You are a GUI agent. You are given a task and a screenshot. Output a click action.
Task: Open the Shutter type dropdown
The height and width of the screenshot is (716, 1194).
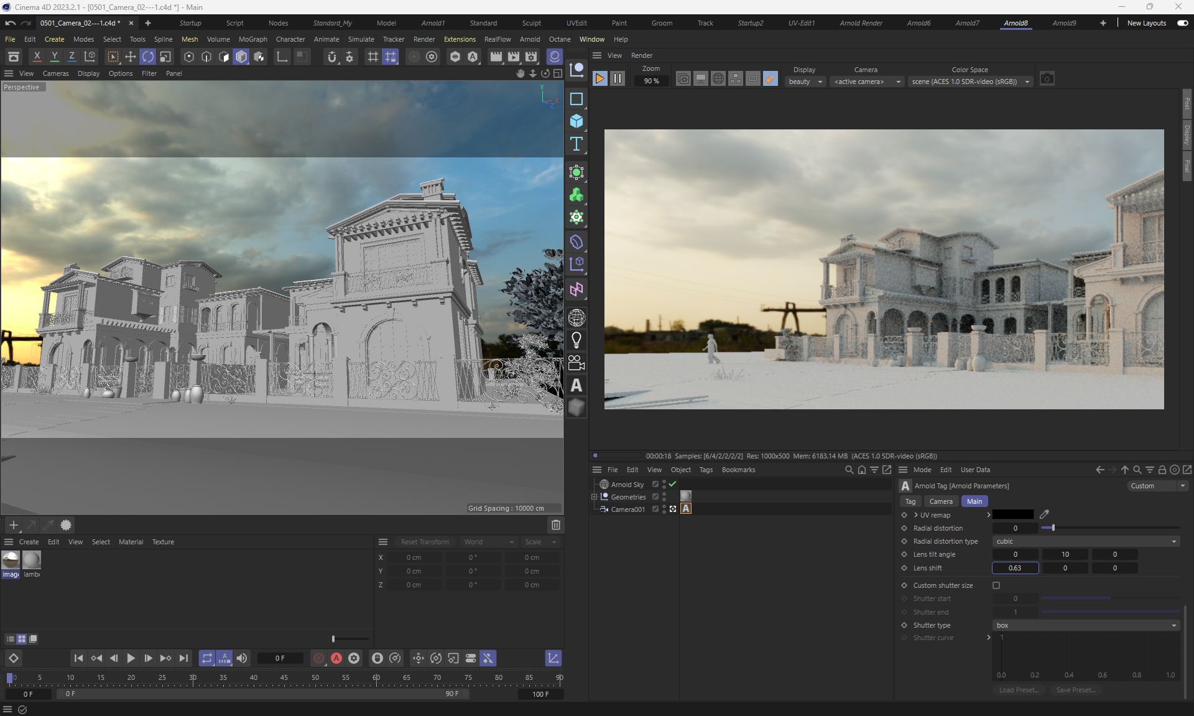pos(1085,625)
